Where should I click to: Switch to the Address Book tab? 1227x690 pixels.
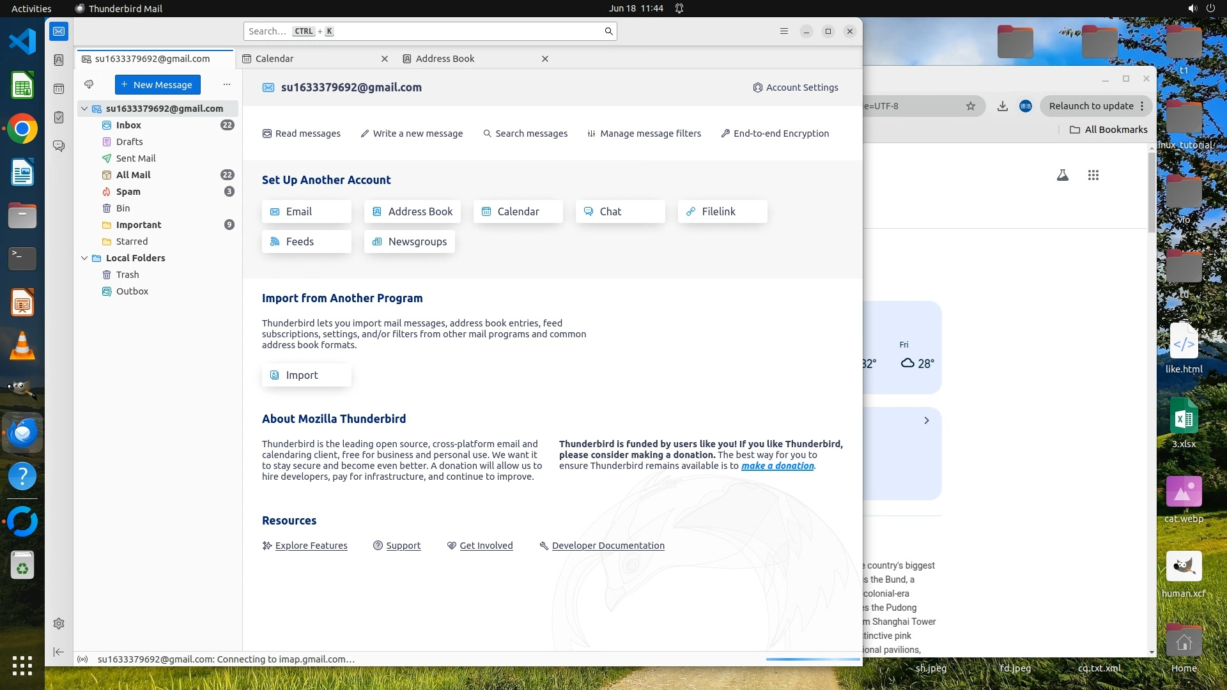[x=445, y=59]
